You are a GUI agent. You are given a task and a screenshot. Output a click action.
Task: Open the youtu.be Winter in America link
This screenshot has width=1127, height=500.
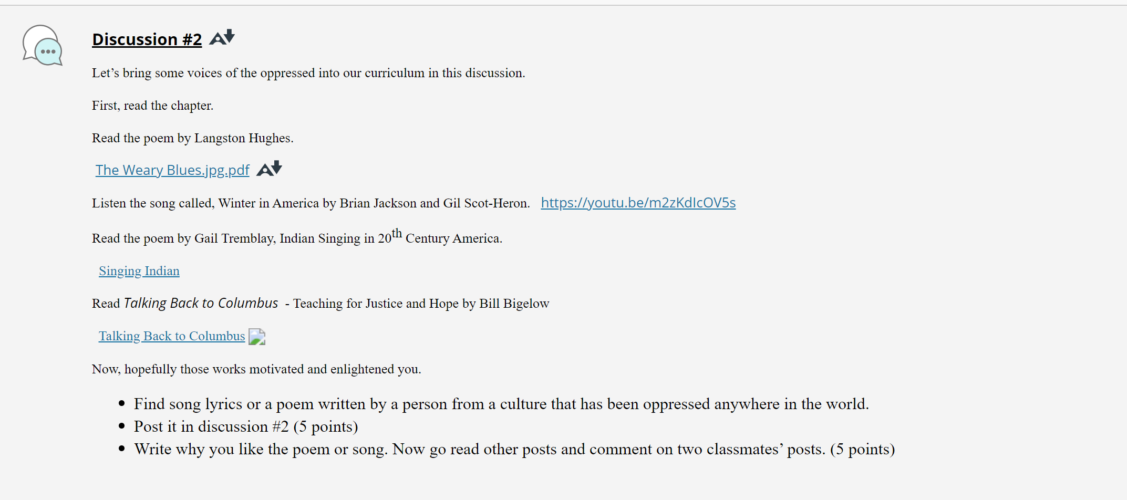pos(638,203)
